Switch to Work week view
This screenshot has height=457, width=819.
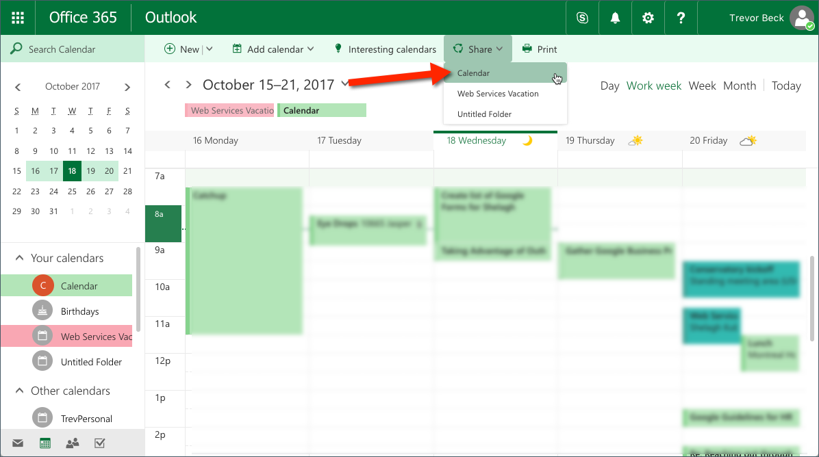tap(653, 86)
